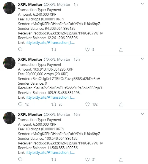The height and width of the screenshot is (164, 148).
Task: Retweet the tweet with 26 retweets
Action: 54,104
